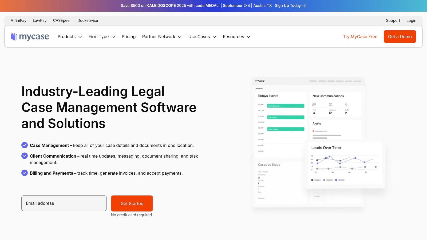
Task: Click the Messages count 12
Action: coord(330,113)
